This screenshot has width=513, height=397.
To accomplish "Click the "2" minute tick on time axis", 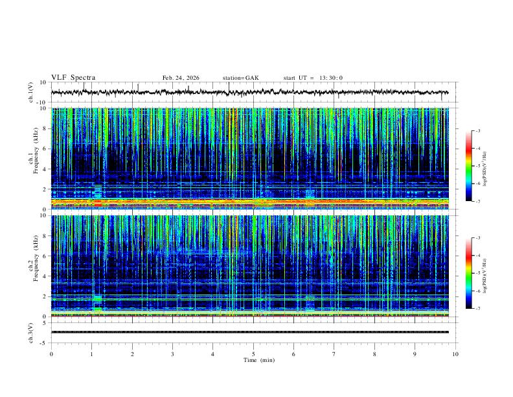I will (132, 354).
